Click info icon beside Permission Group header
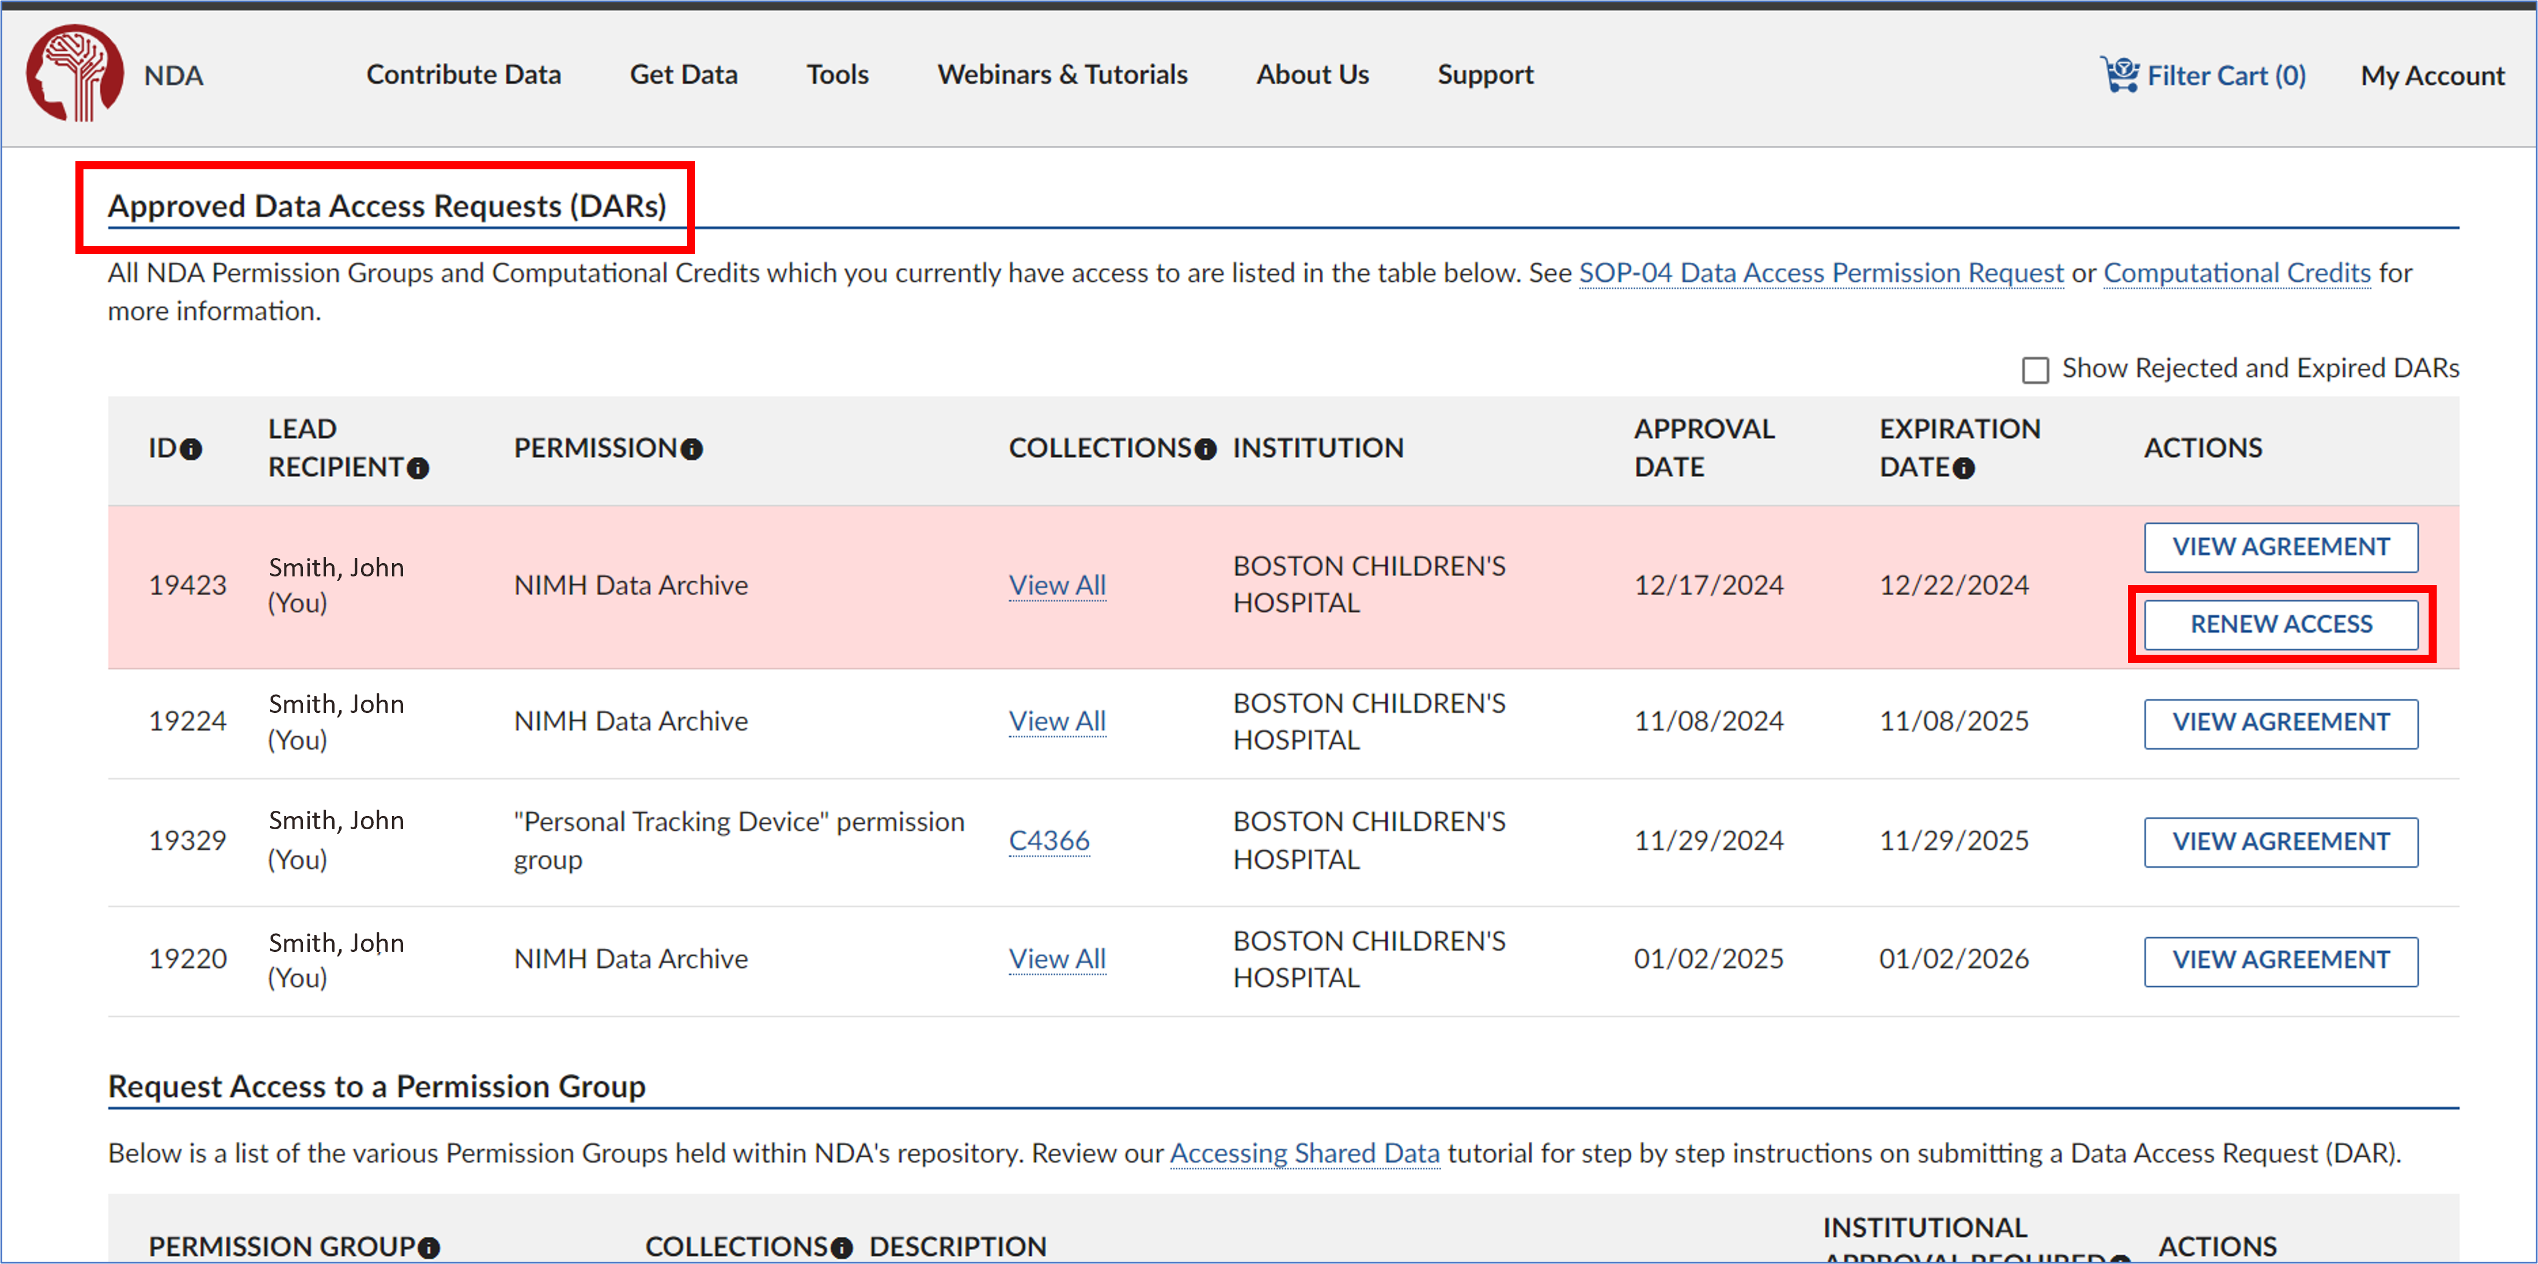Viewport: 2538px width, 1264px height. click(x=428, y=1247)
